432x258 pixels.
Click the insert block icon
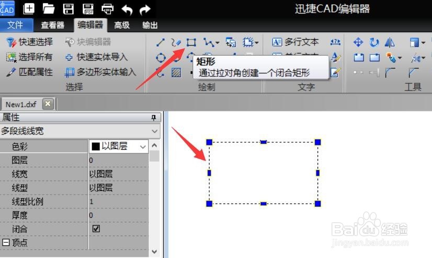pos(231,42)
